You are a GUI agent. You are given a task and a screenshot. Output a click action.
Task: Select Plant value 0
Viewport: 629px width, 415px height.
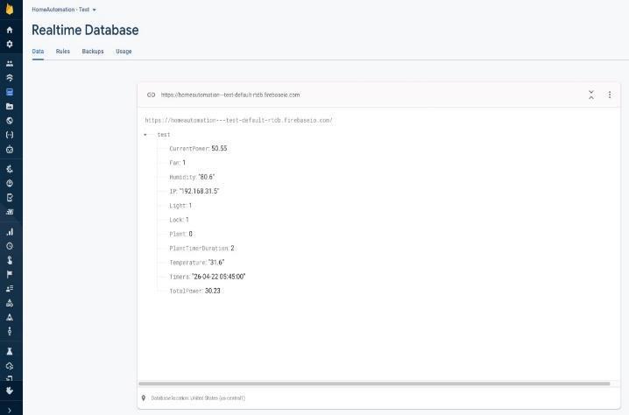191,234
